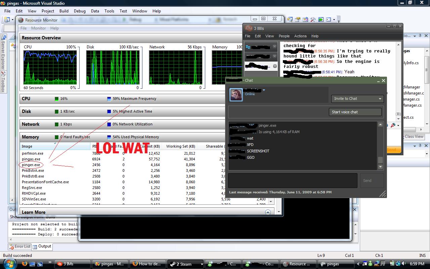Click the green CPU legend square

point(57,99)
